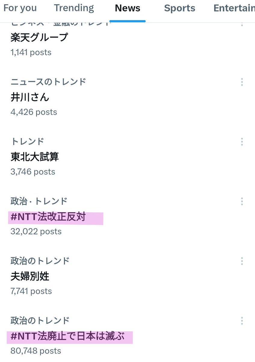Click the 80,748 posts count
This screenshot has height=362, width=255.
(x=36, y=351)
